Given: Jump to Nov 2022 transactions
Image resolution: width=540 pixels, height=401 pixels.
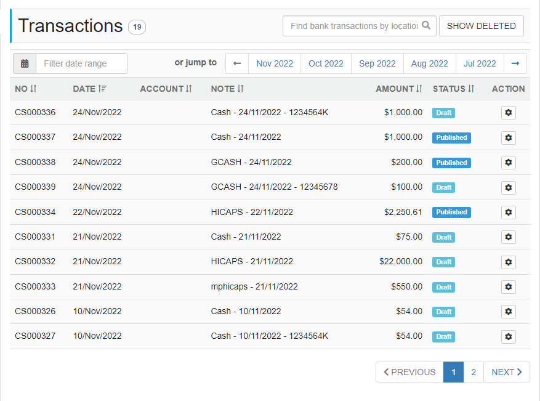Looking at the screenshot, I should (x=274, y=63).
